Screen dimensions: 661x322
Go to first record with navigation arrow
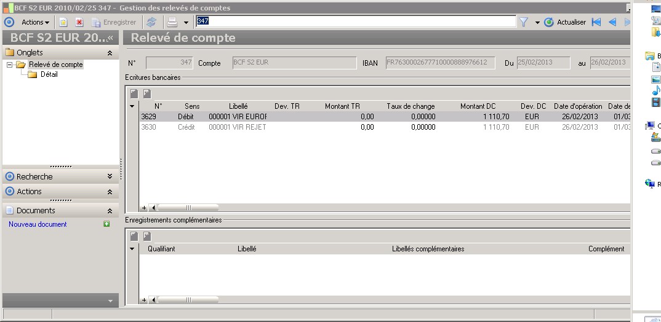click(596, 22)
